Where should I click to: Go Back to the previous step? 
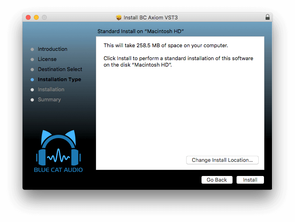(x=217, y=180)
